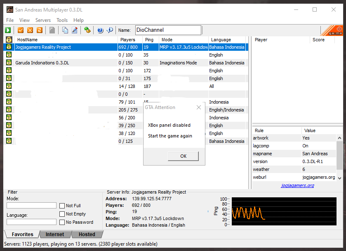Click lock icon of the 56 / 200 row
The width and height of the screenshot is (346, 251).
[9, 117]
